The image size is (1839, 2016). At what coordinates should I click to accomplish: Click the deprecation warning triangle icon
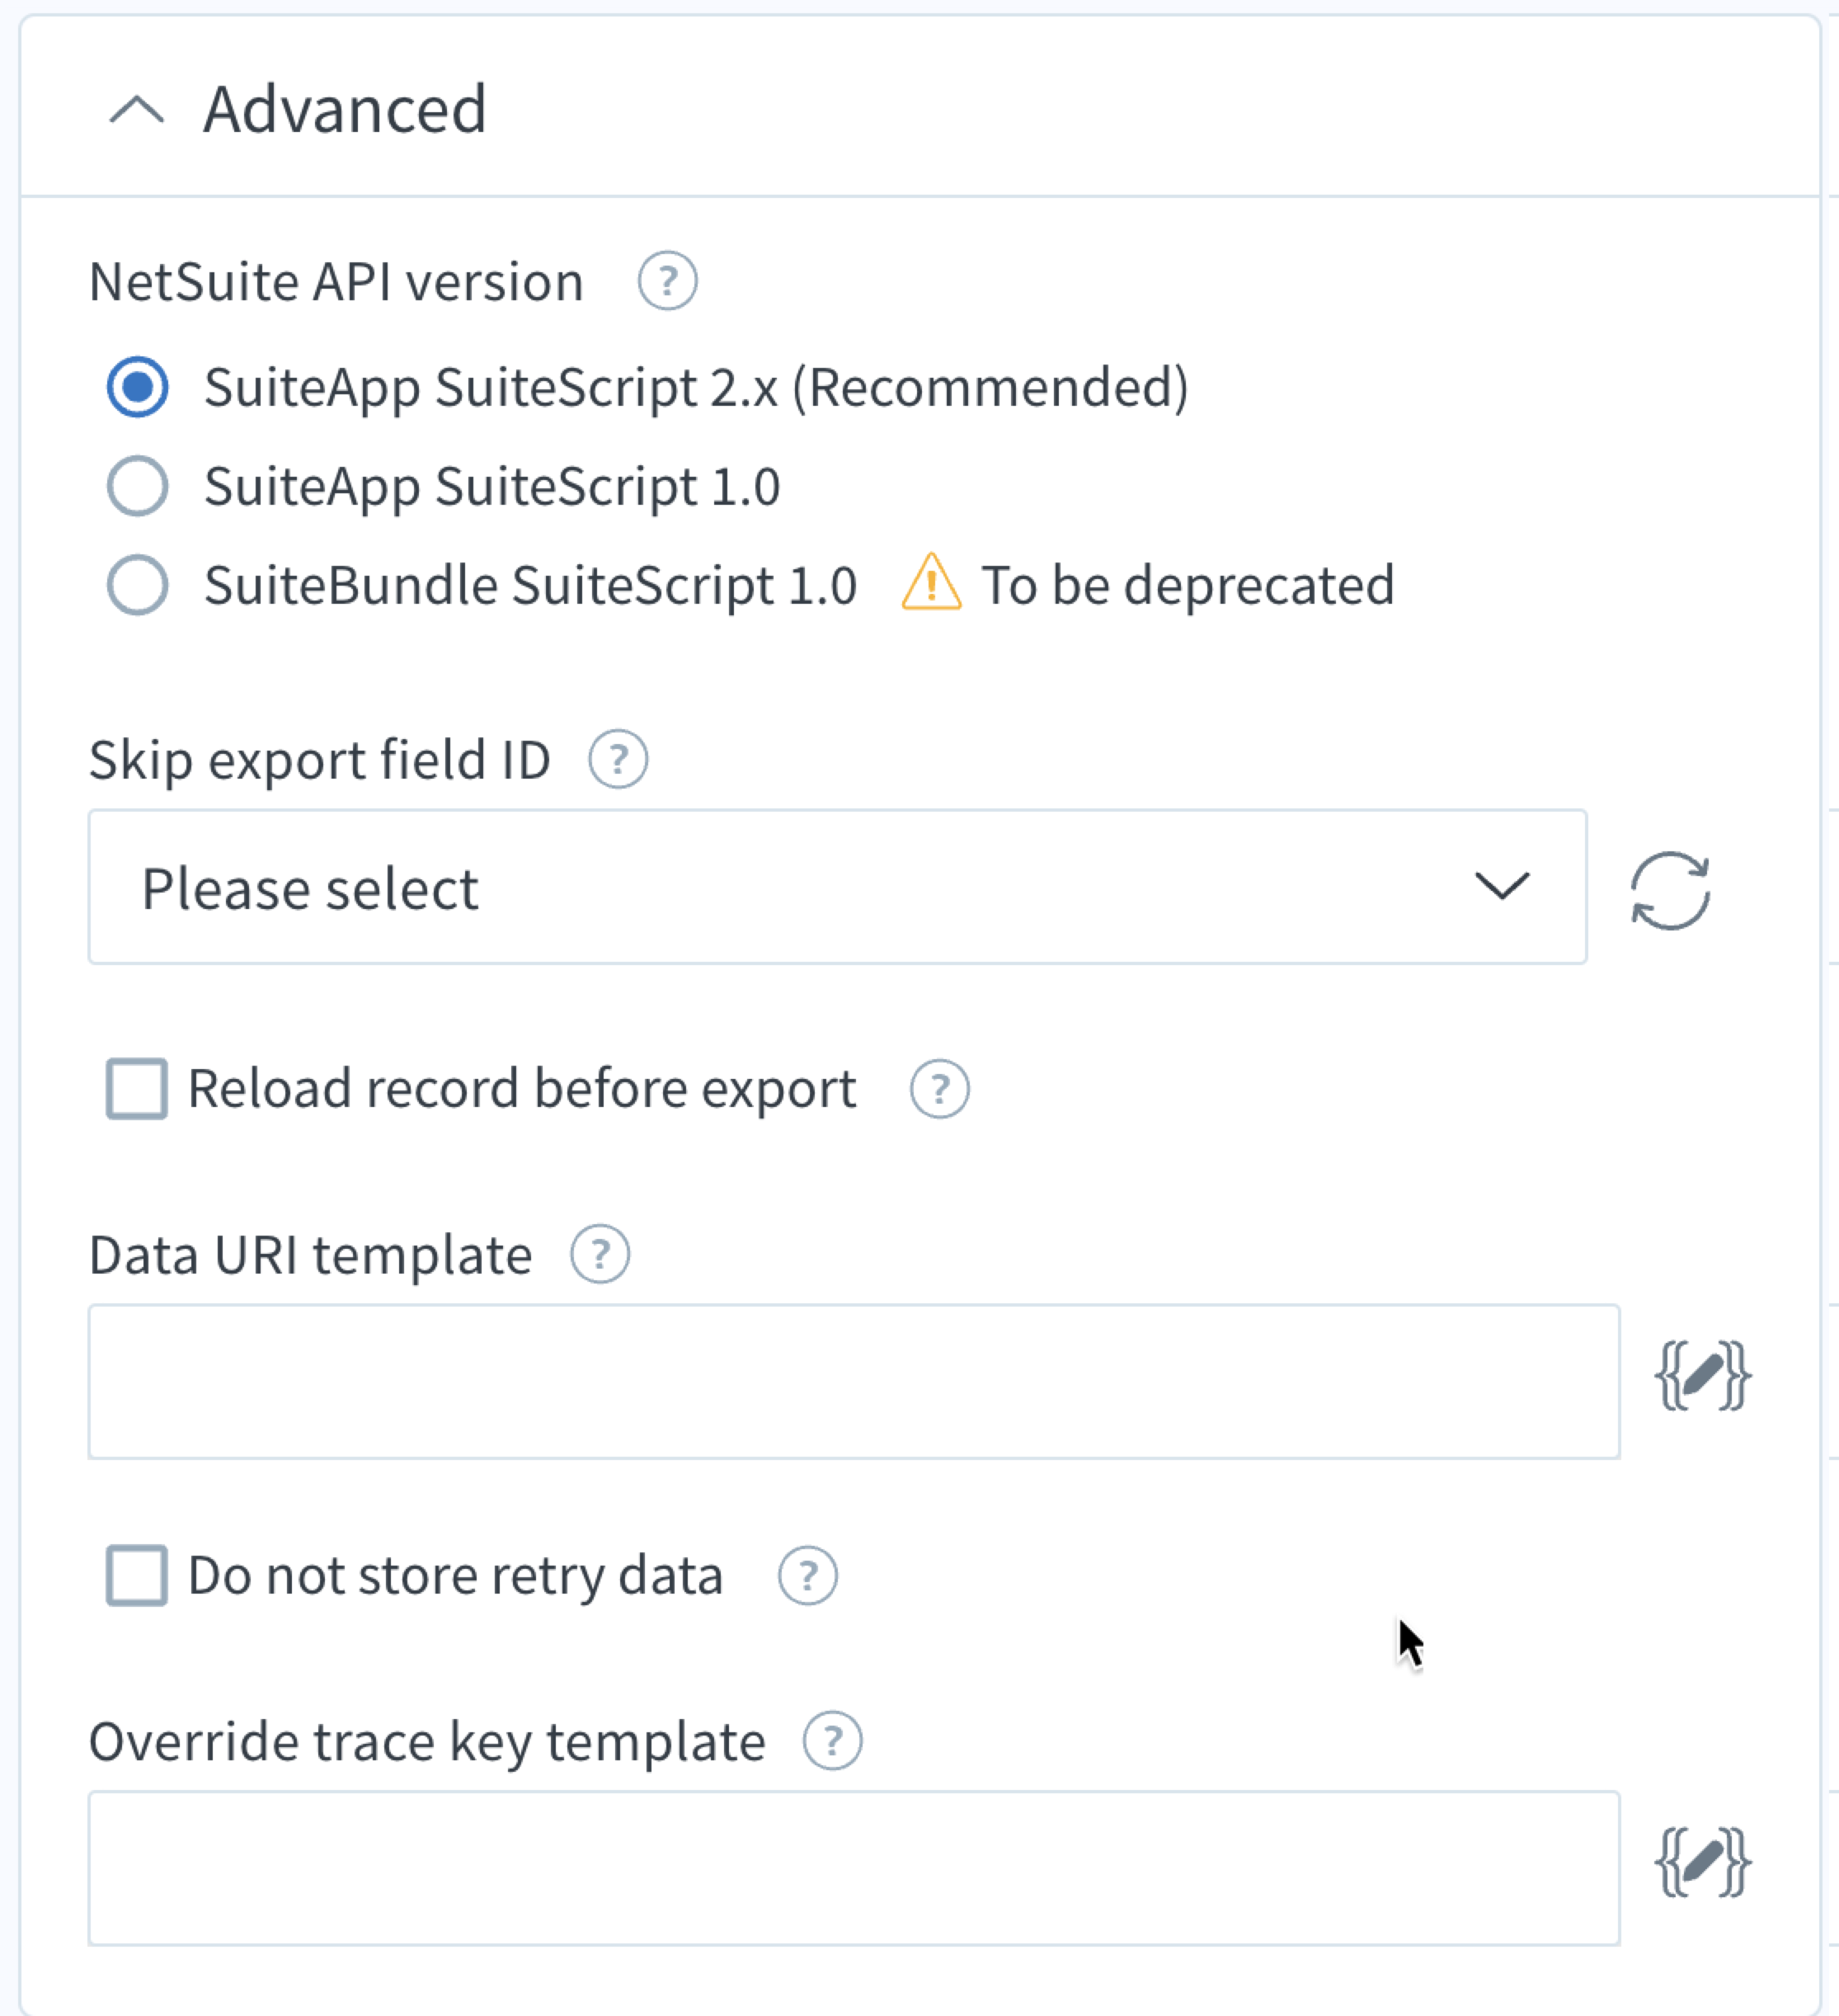point(931,583)
